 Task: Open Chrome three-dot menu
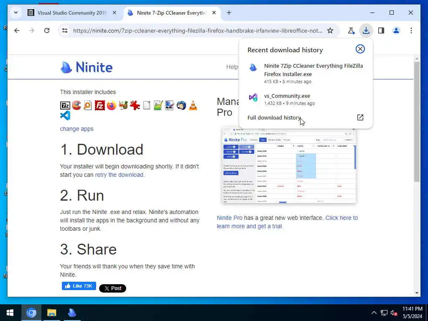point(411,31)
